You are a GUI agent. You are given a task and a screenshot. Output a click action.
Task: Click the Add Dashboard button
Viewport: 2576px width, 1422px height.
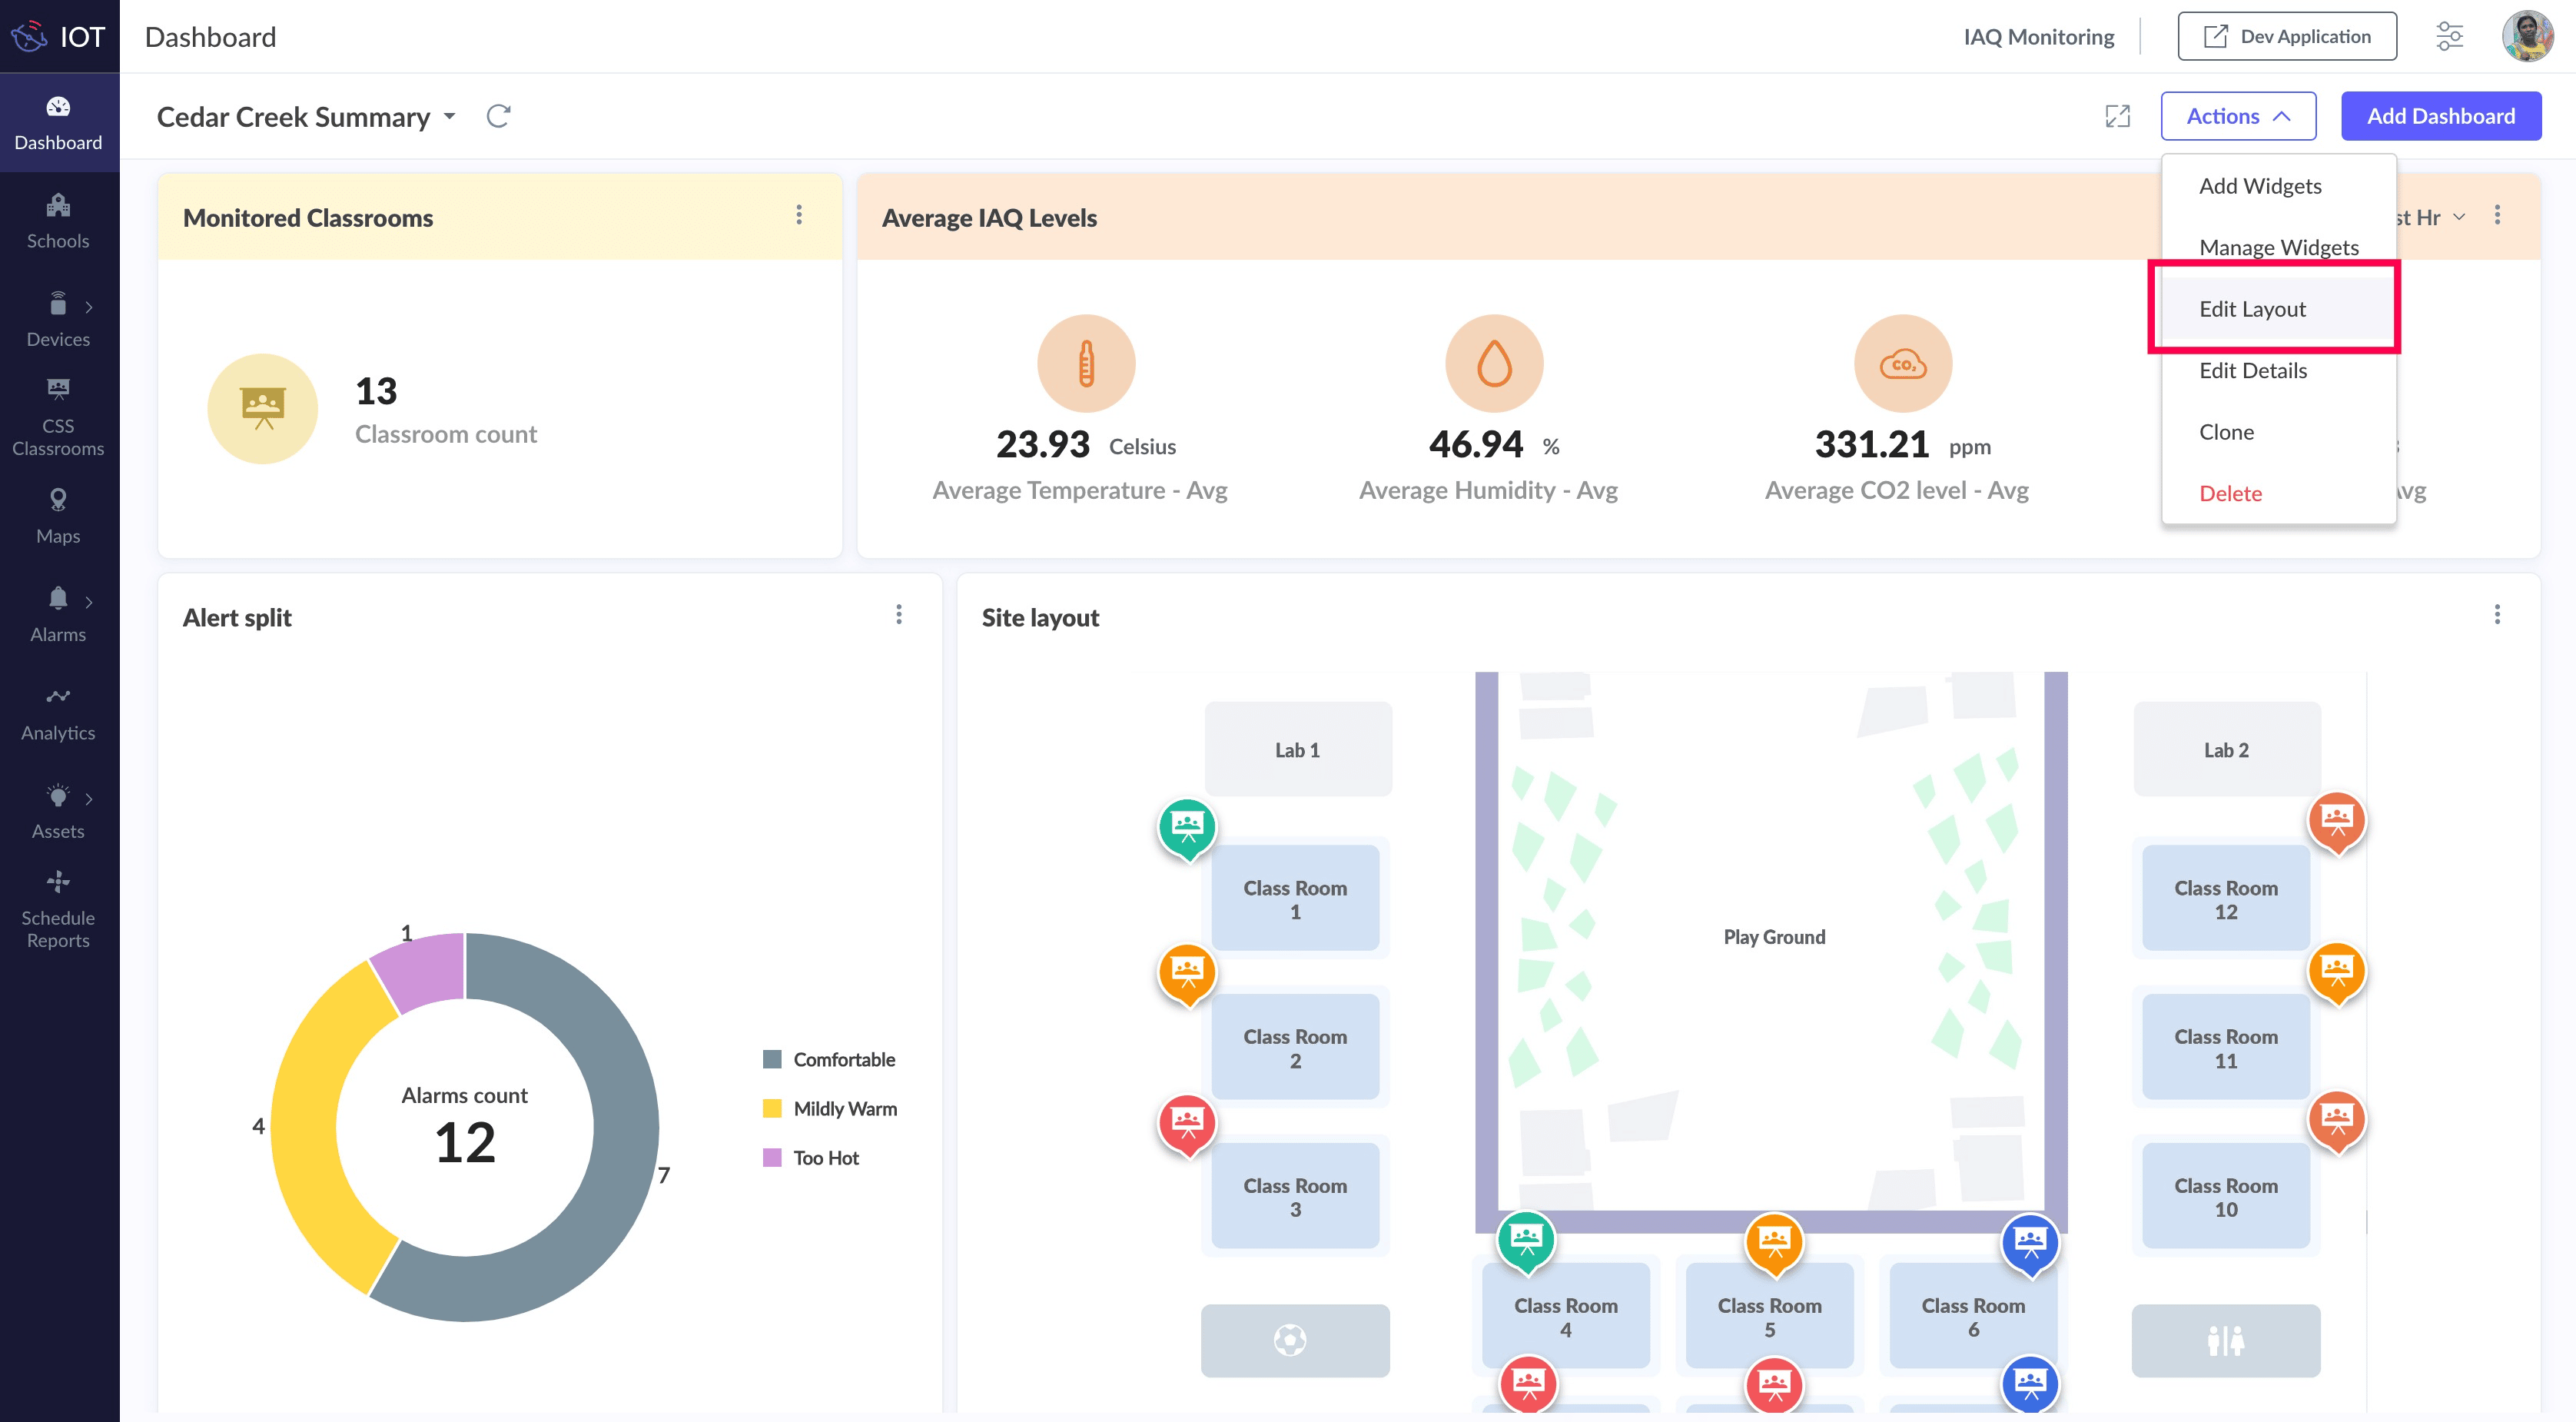[2440, 116]
